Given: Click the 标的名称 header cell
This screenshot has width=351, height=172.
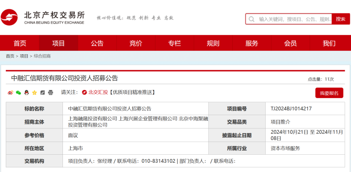Looking at the screenshot, I should [x=34, y=109].
